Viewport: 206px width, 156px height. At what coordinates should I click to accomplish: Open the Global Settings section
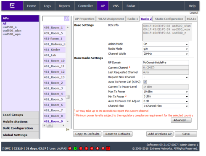pyautogui.click(x=20, y=135)
